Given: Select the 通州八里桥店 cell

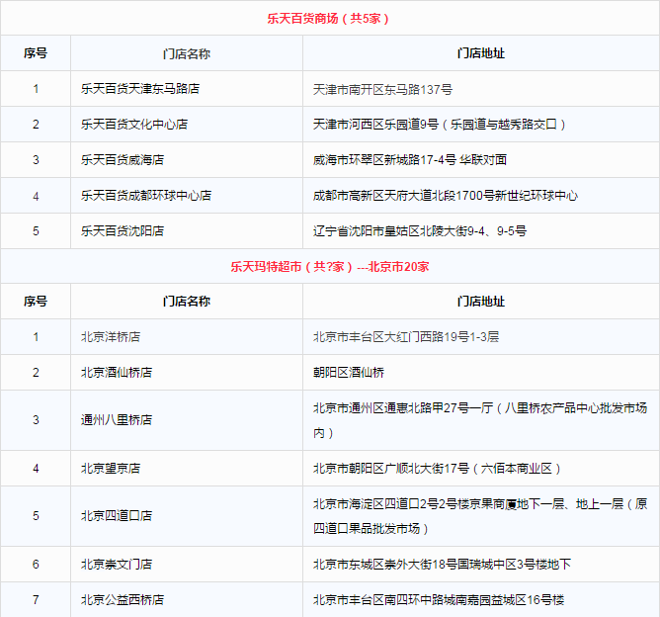Looking at the screenshot, I should click(117, 420).
